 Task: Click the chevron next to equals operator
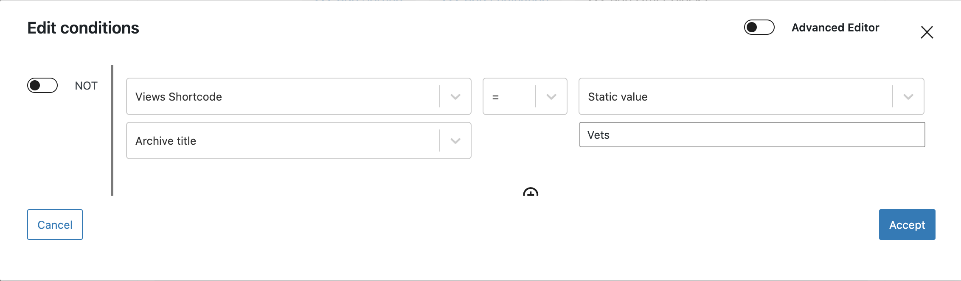click(x=551, y=97)
